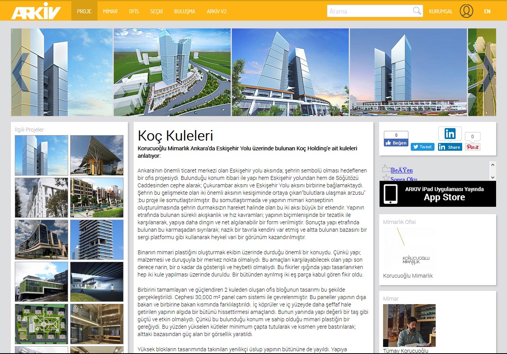
Task: Click the LinkedIn Share button
Action: 450,147
